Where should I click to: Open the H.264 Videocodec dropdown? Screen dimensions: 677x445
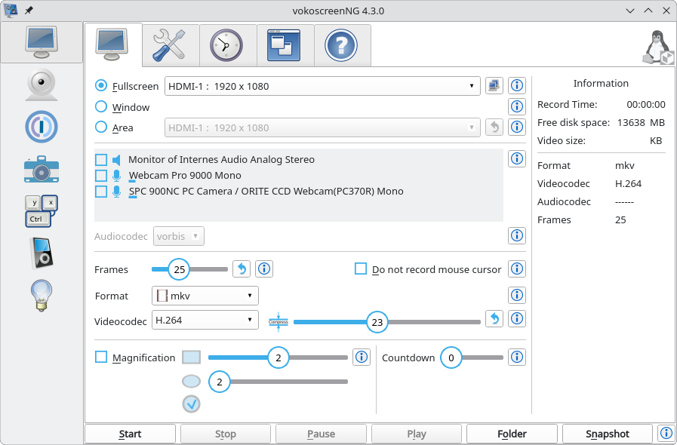(205, 320)
